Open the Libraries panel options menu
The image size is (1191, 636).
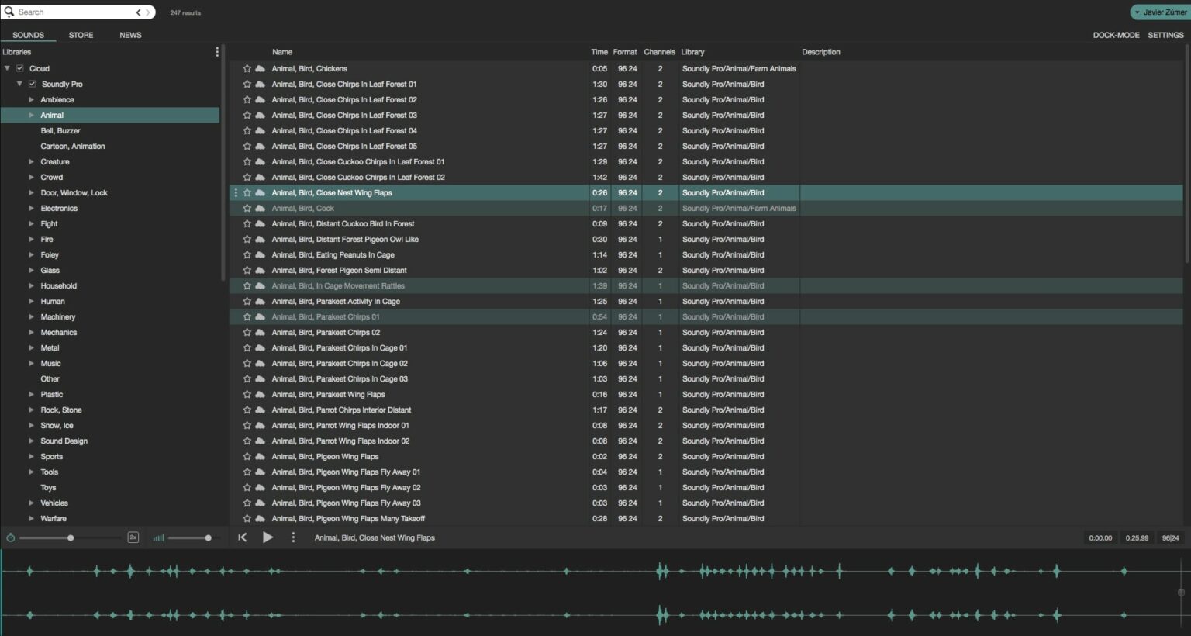(x=217, y=51)
